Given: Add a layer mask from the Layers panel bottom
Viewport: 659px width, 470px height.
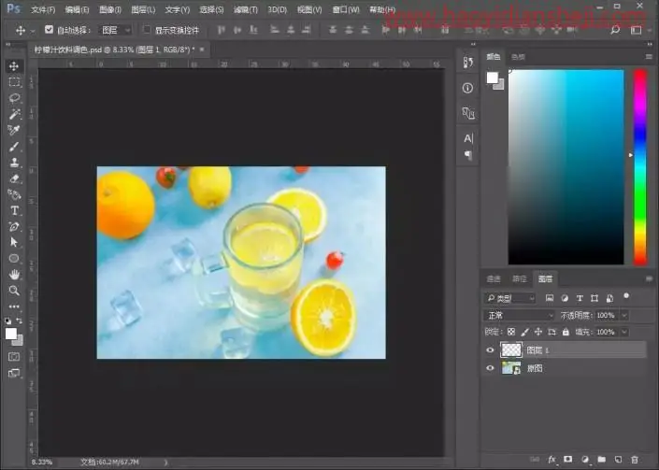Looking at the screenshot, I should [x=567, y=460].
